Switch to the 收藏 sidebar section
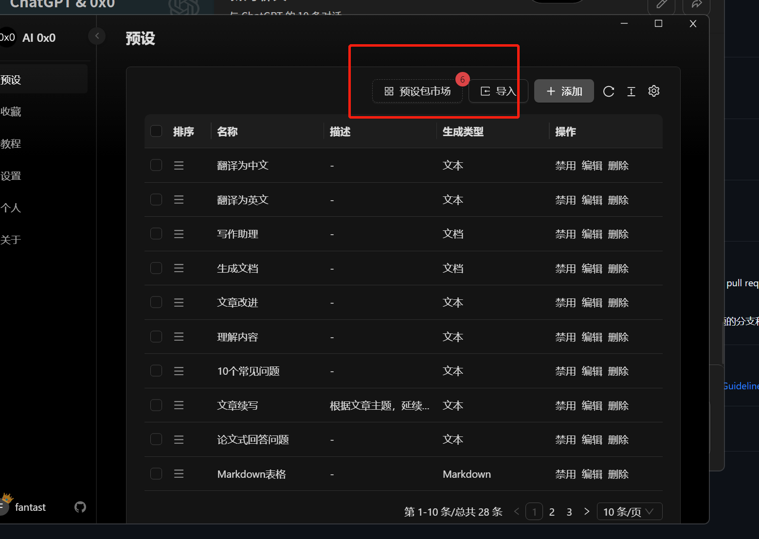Image resolution: width=759 pixels, height=539 pixels. [12, 111]
